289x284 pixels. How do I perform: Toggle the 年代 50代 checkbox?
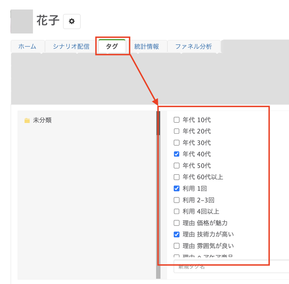[x=176, y=165]
